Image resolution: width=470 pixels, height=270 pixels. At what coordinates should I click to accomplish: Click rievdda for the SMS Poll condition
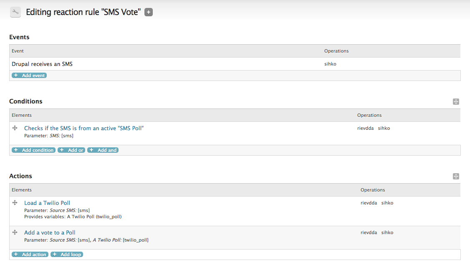[x=365, y=129]
